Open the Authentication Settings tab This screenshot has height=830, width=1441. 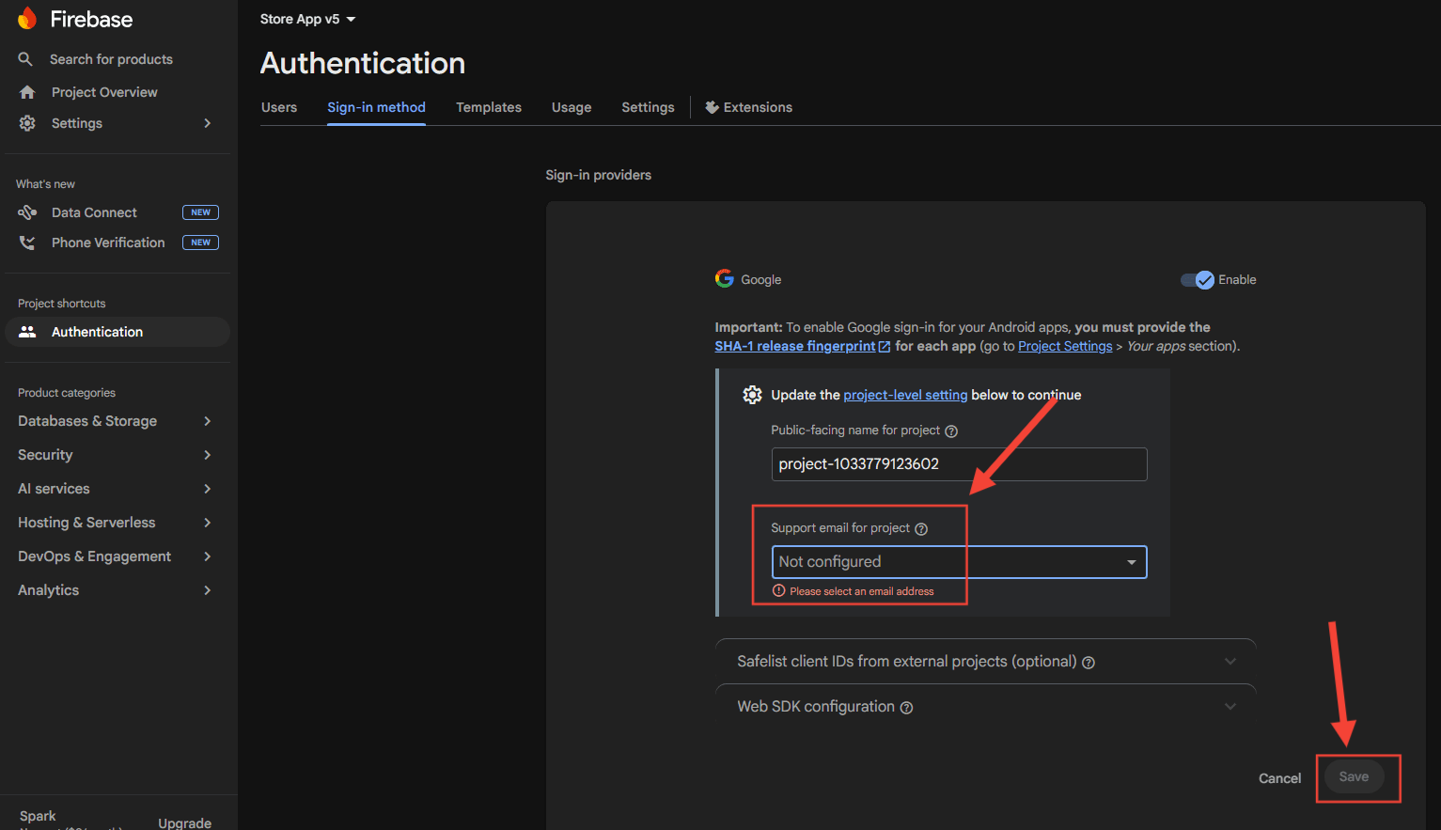click(648, 107)
